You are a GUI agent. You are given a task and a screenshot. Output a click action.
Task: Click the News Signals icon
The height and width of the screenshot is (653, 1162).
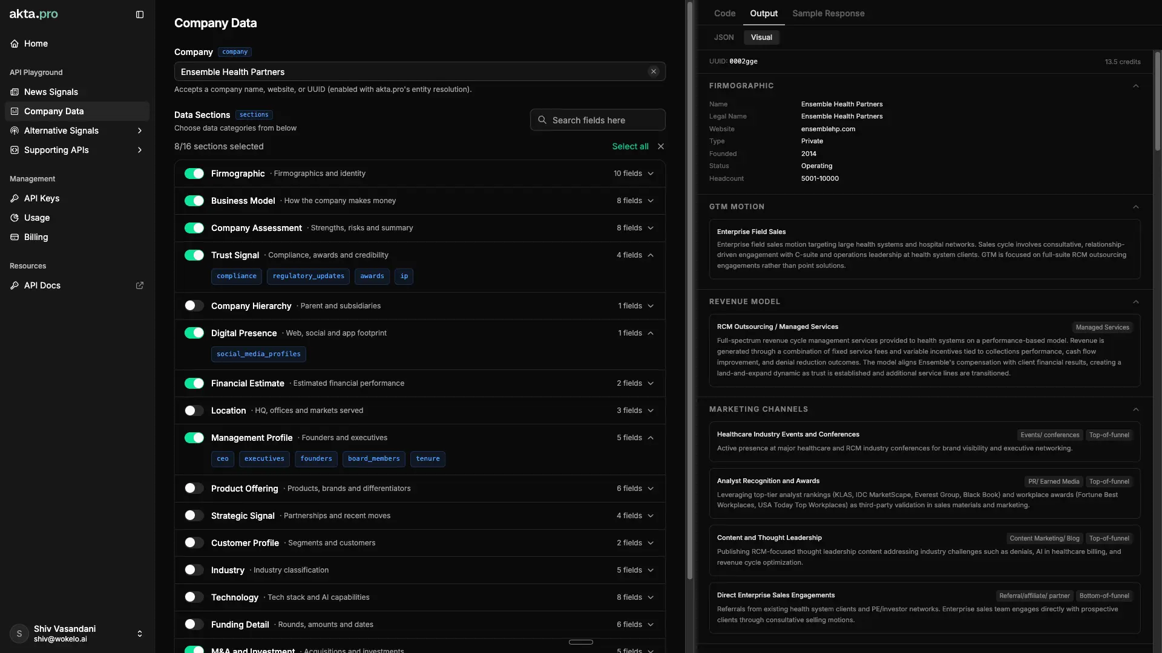tap(15, 92)
